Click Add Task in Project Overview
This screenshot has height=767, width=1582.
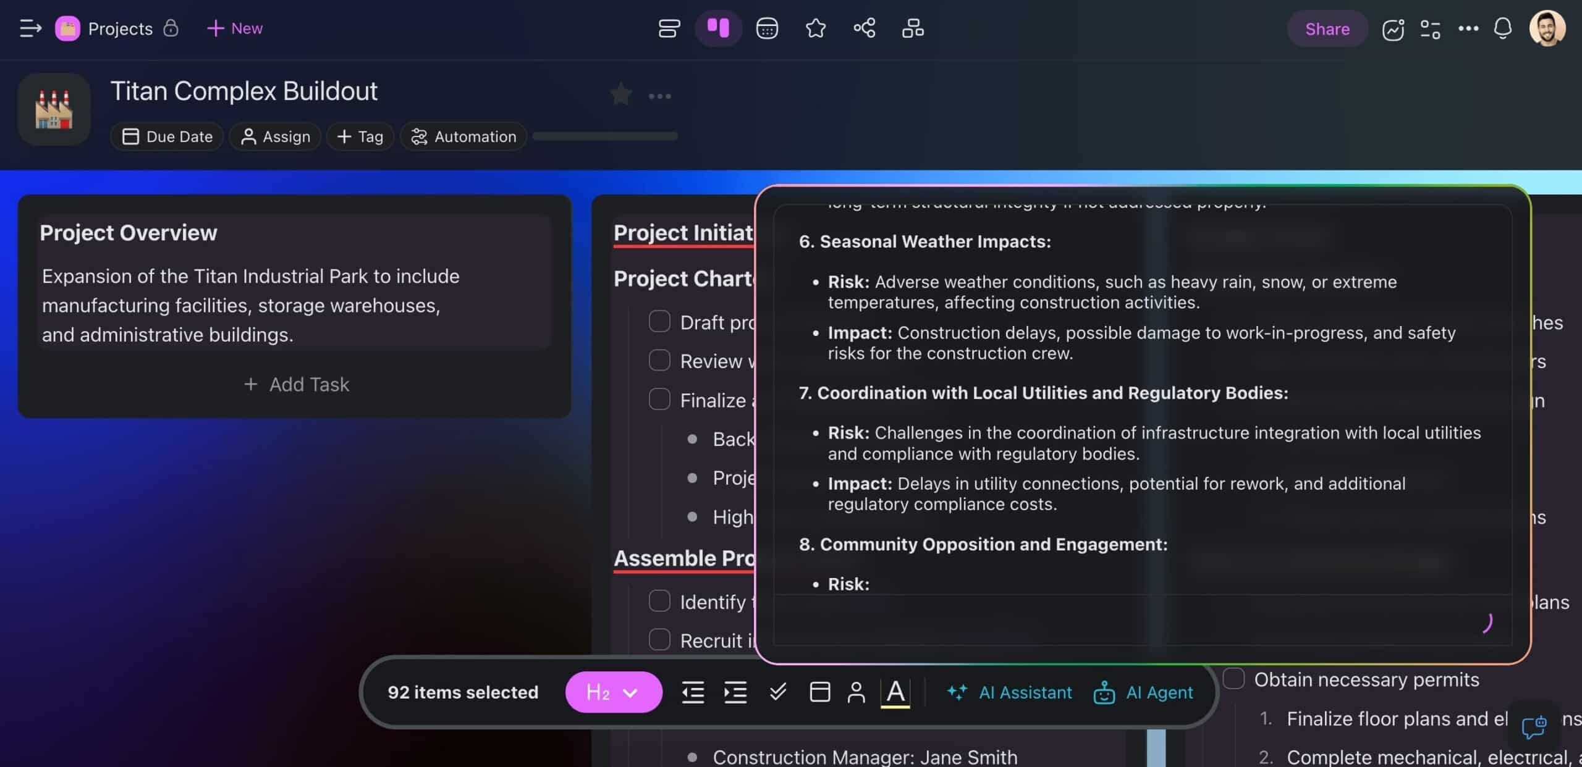pos(297,385)
